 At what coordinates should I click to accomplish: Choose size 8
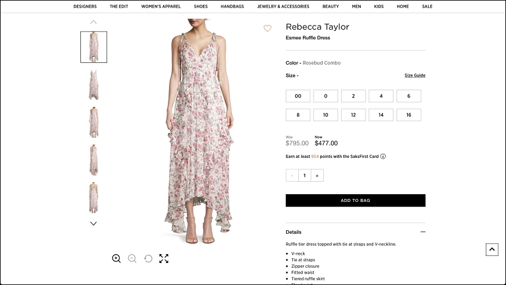pos(298,115)
